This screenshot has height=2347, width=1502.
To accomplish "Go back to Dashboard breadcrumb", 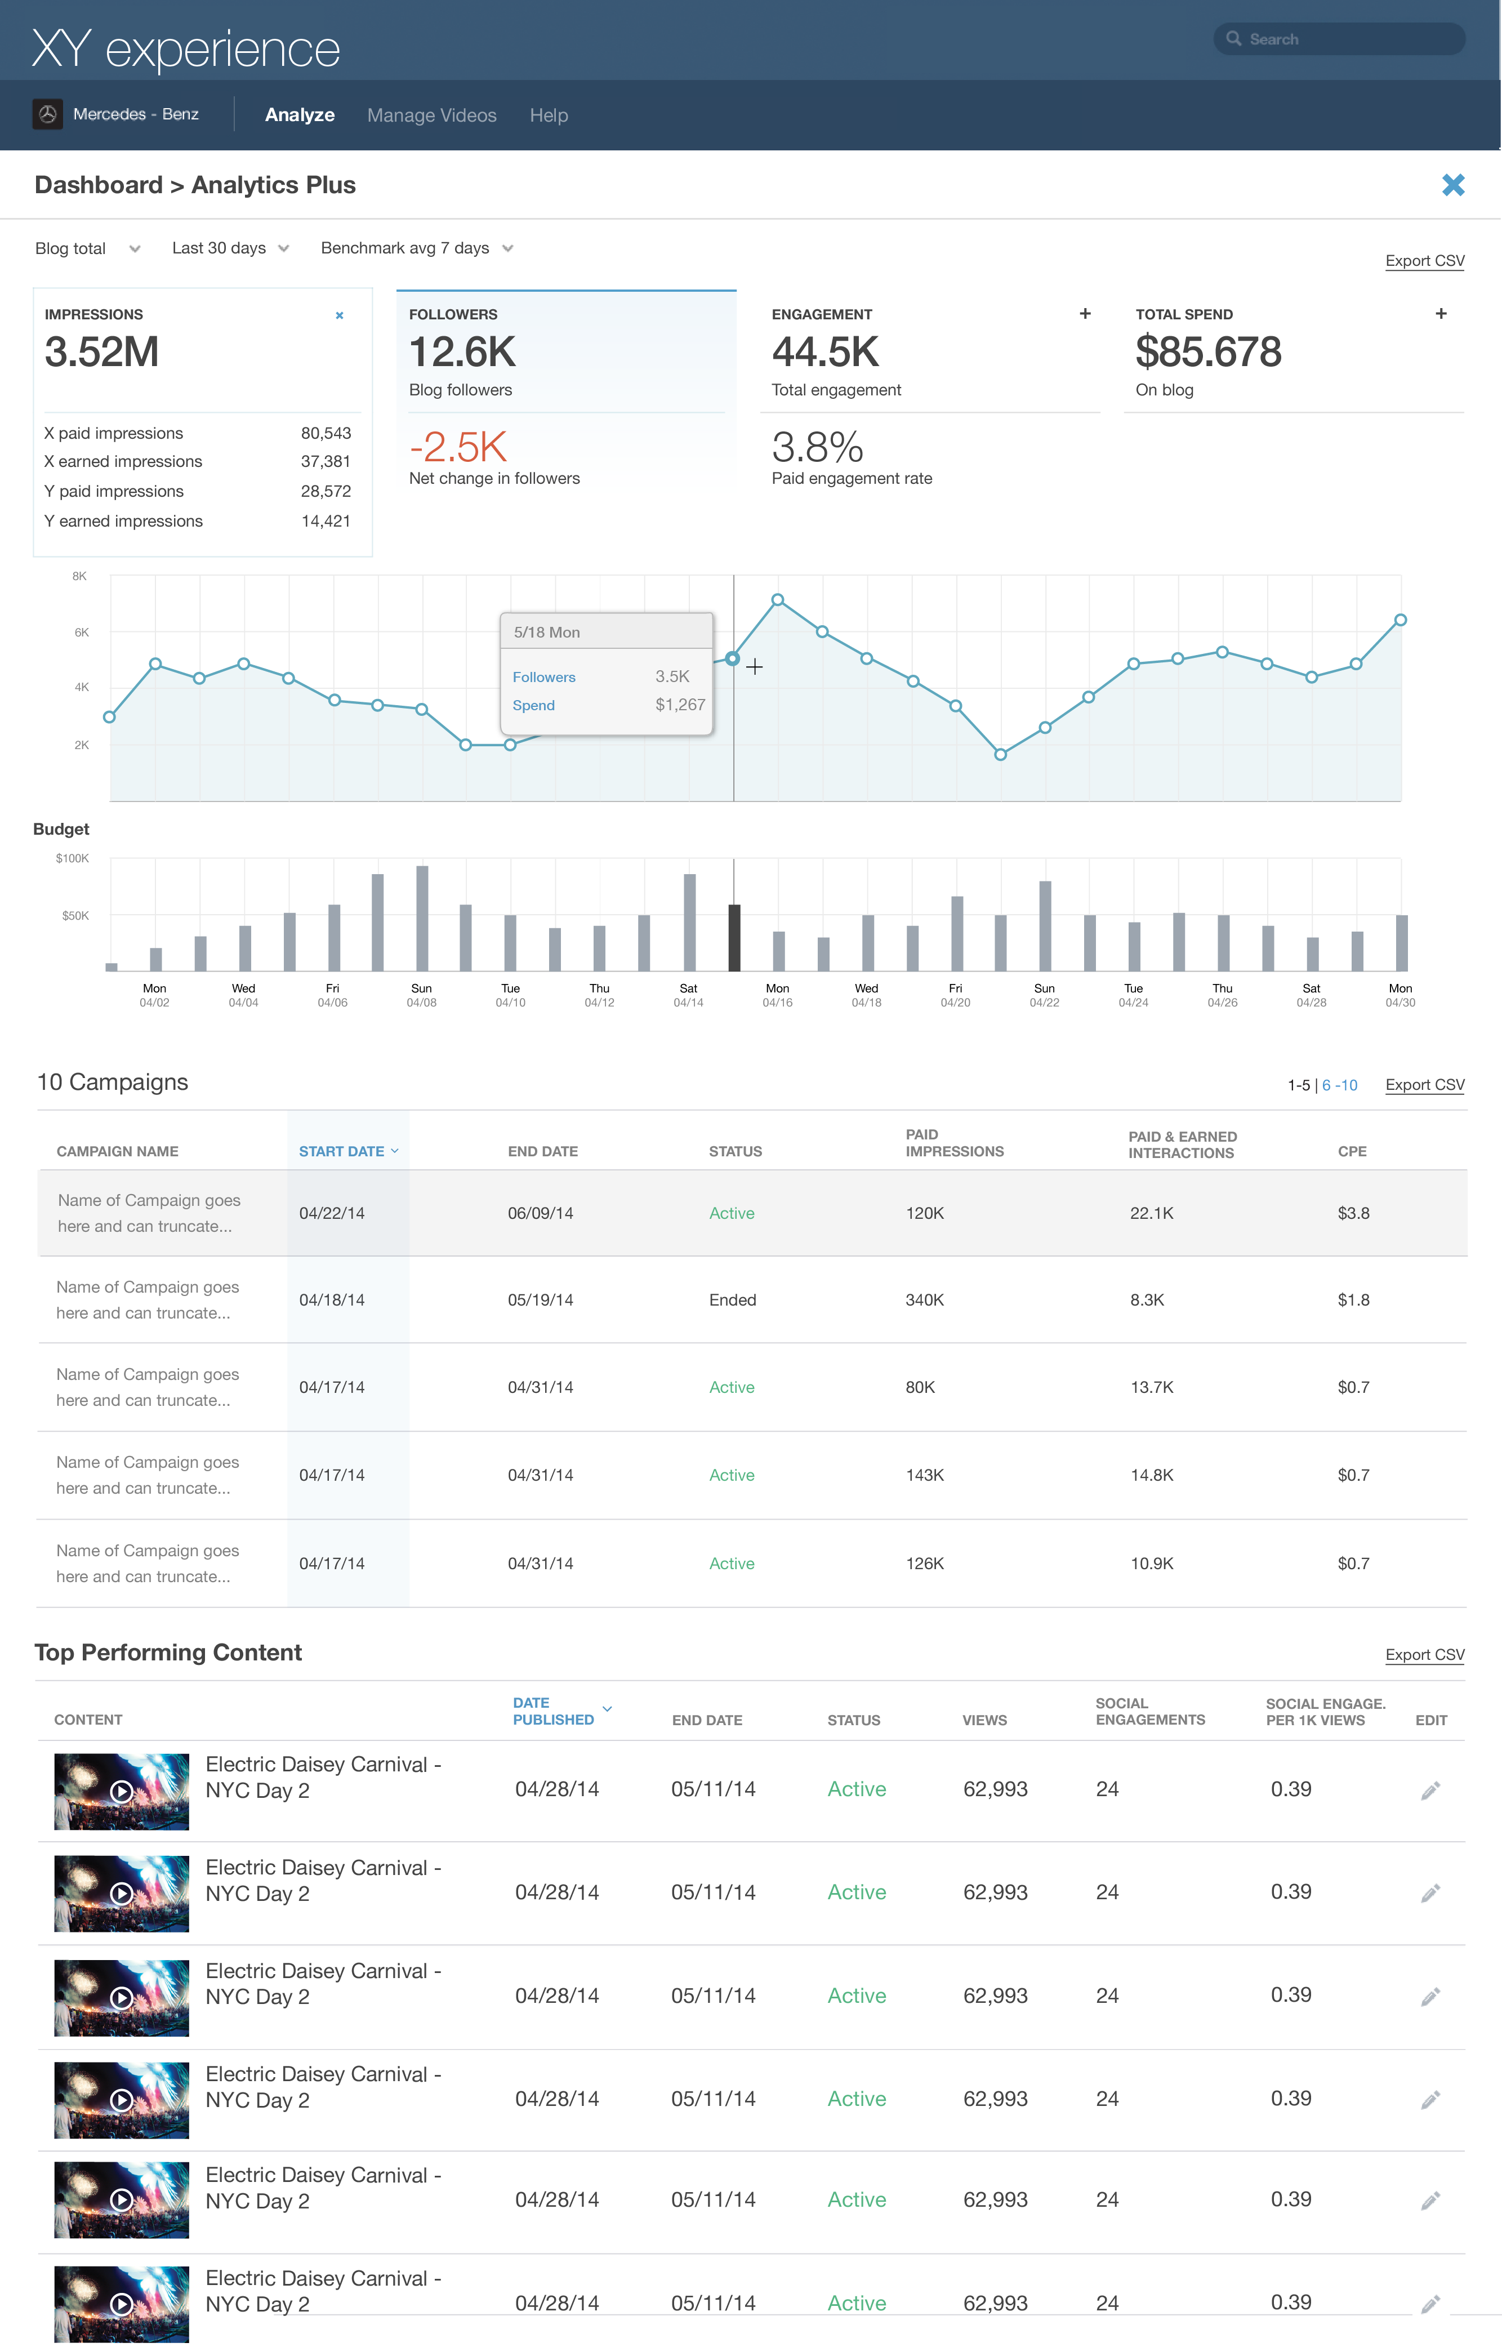I will tap(99, 184).
